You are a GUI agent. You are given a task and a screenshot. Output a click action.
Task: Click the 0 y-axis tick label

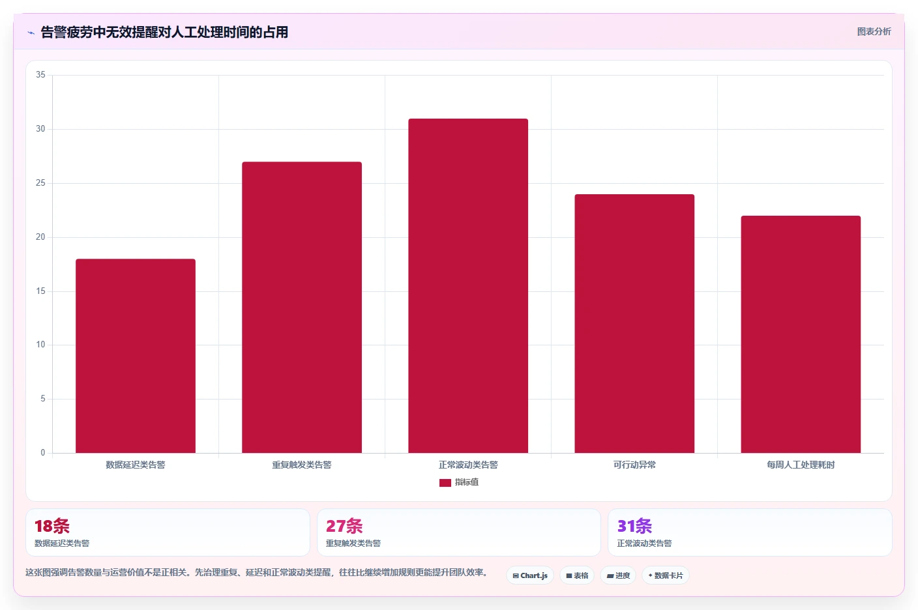43,453
